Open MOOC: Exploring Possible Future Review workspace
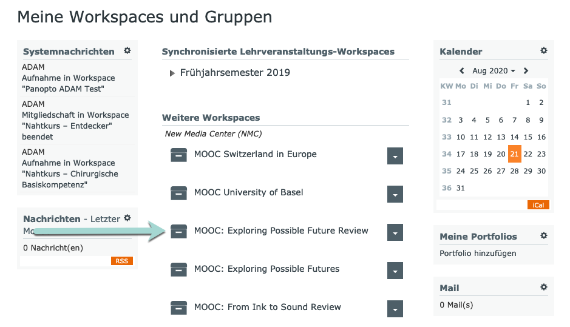Image resolution: width=570 pixels, height=327 pixels. [x=281, y=231]
